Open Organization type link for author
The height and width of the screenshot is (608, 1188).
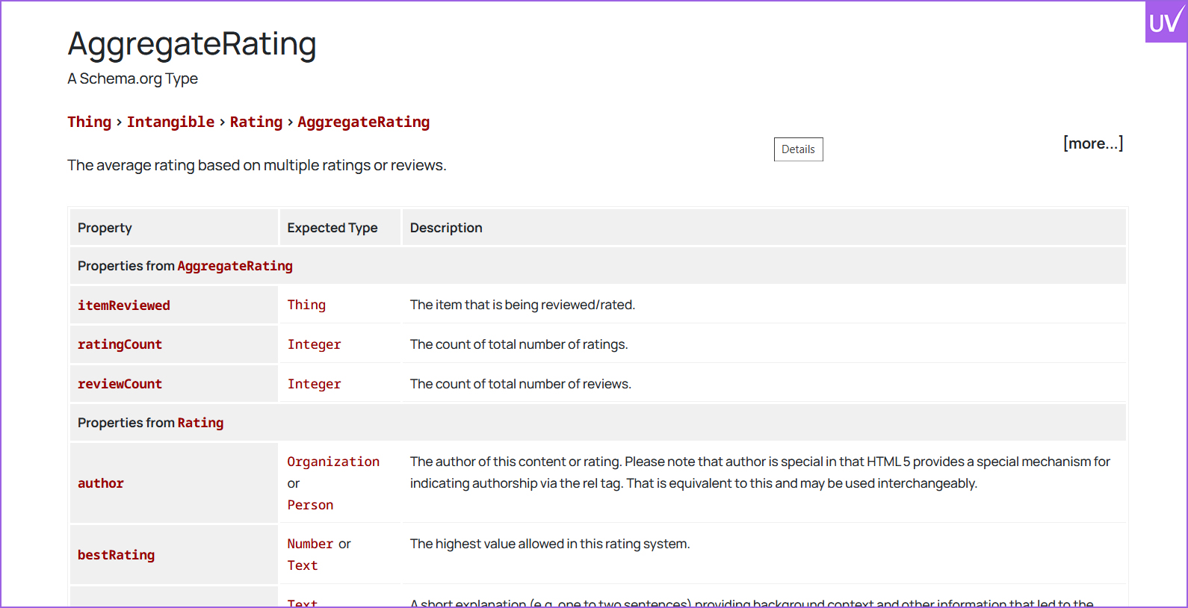pyautogui.click(x=333, y=462)
